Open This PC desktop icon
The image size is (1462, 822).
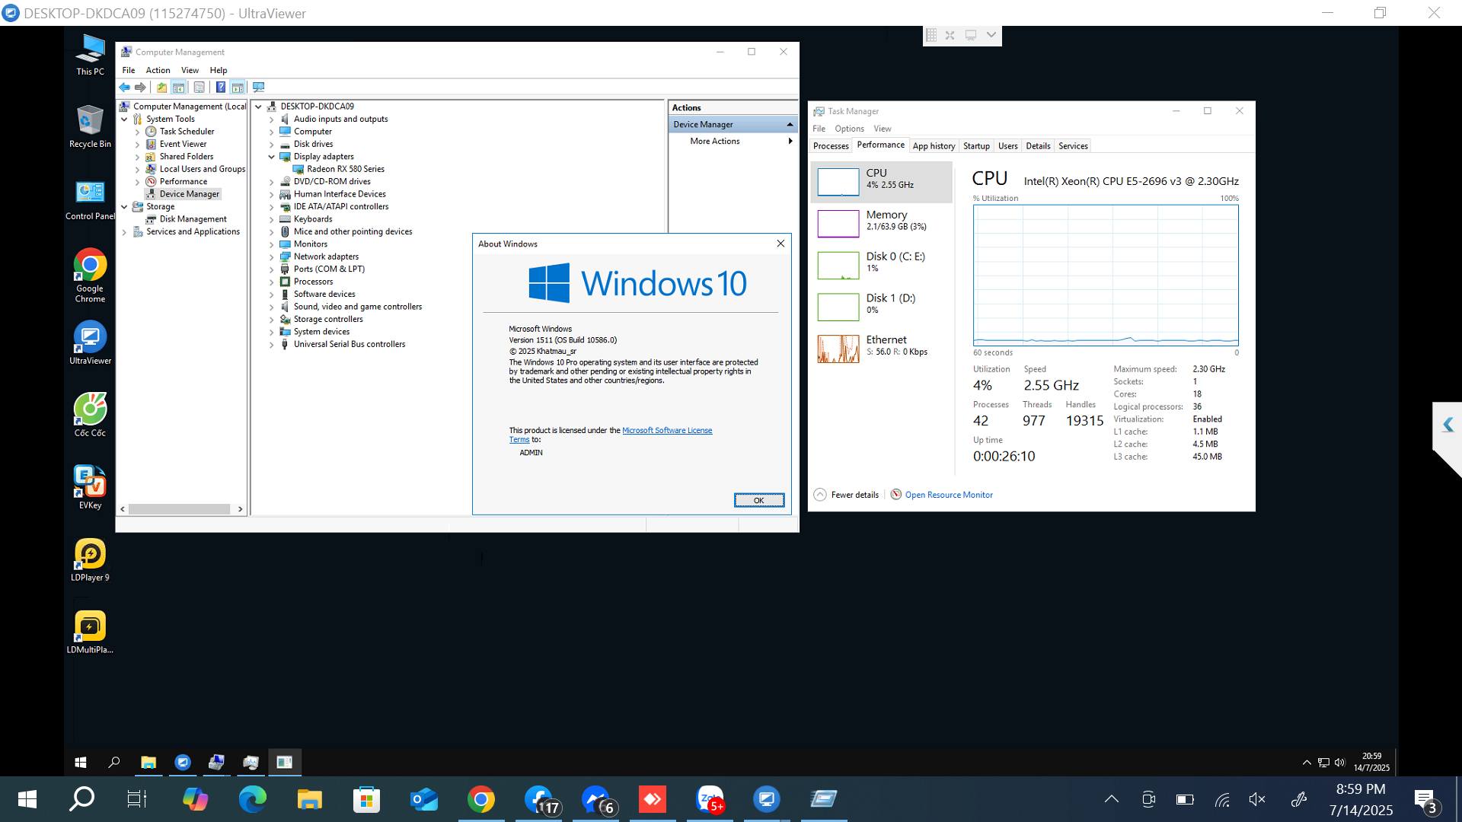90,55
